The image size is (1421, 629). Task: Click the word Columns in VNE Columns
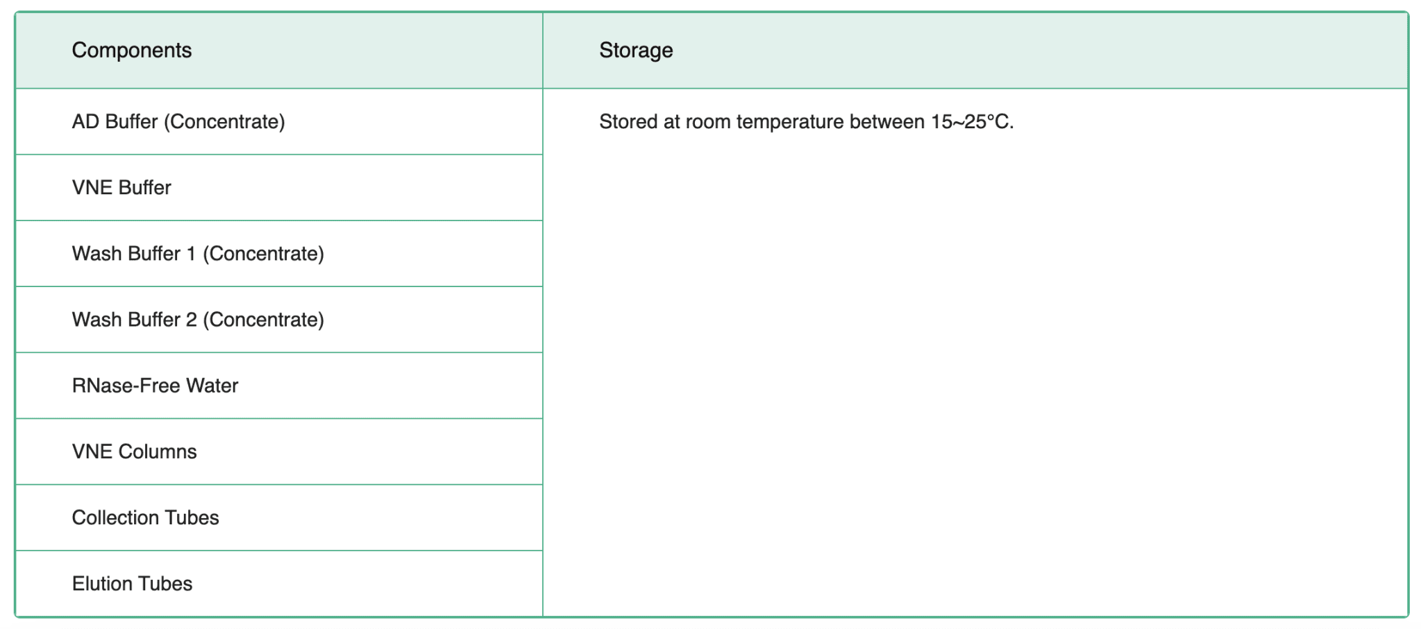[158, 451]
